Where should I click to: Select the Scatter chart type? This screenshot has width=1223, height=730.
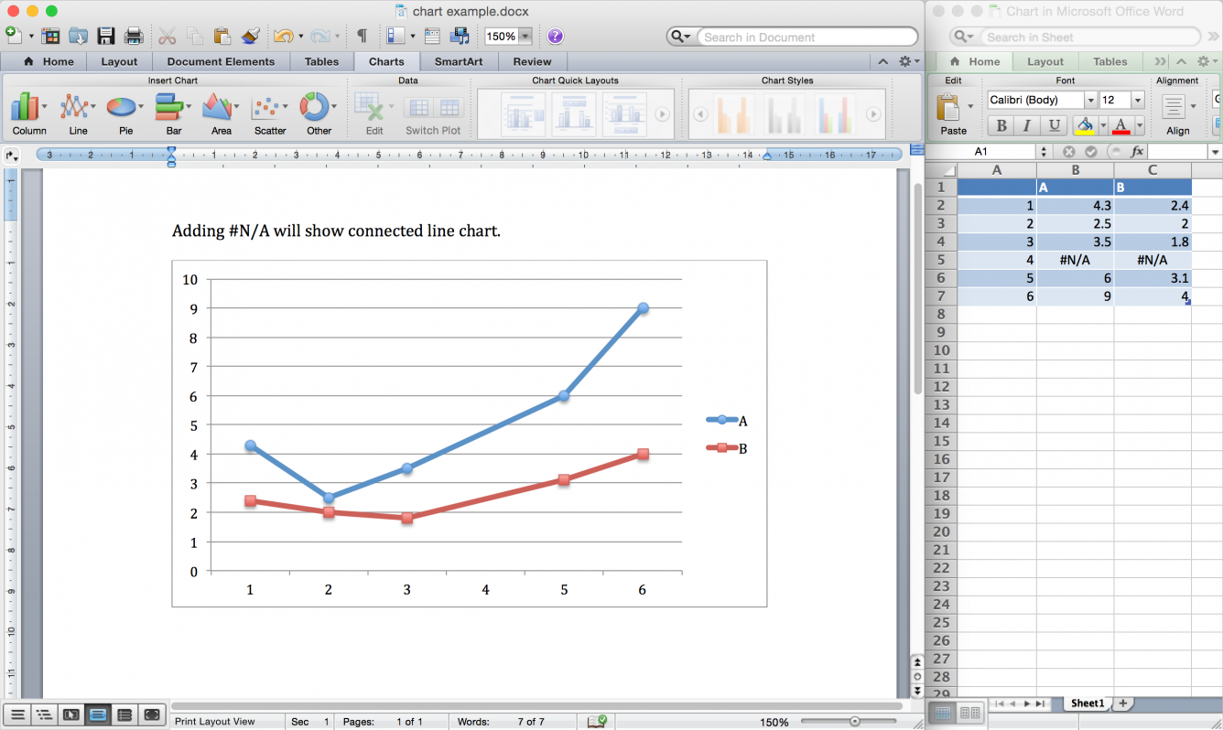coord(266,110)
